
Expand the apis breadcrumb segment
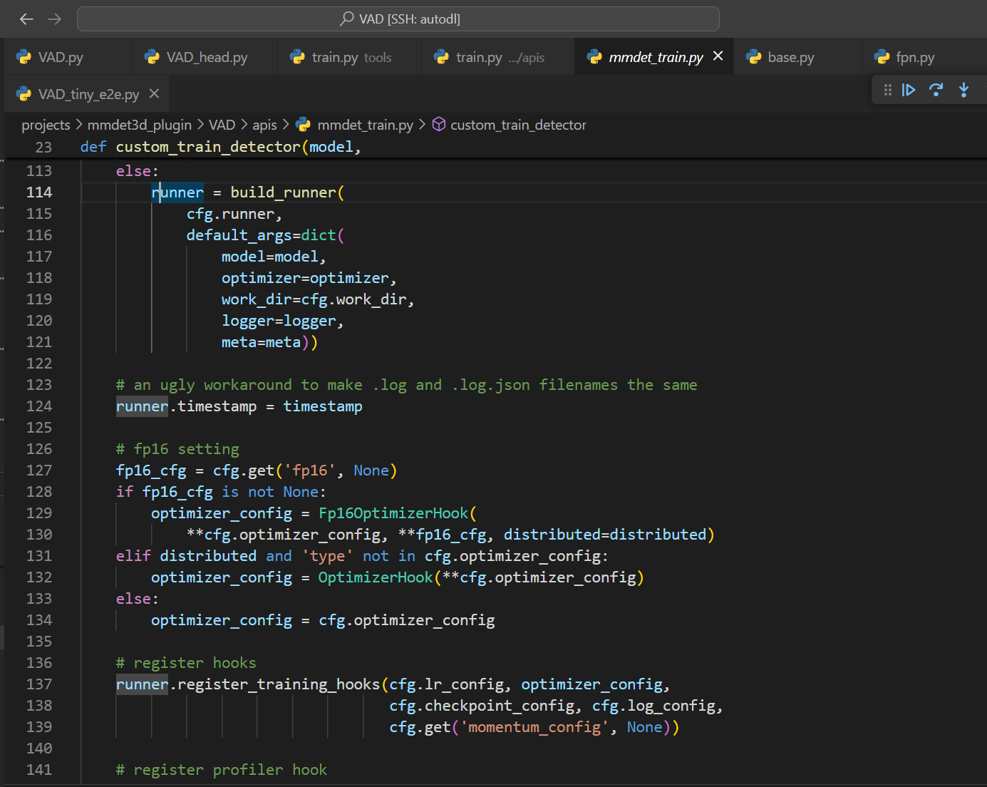tap(264, 125)
